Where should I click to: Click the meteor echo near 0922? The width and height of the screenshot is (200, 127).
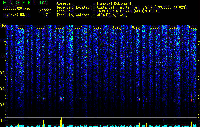click(44, 98)
